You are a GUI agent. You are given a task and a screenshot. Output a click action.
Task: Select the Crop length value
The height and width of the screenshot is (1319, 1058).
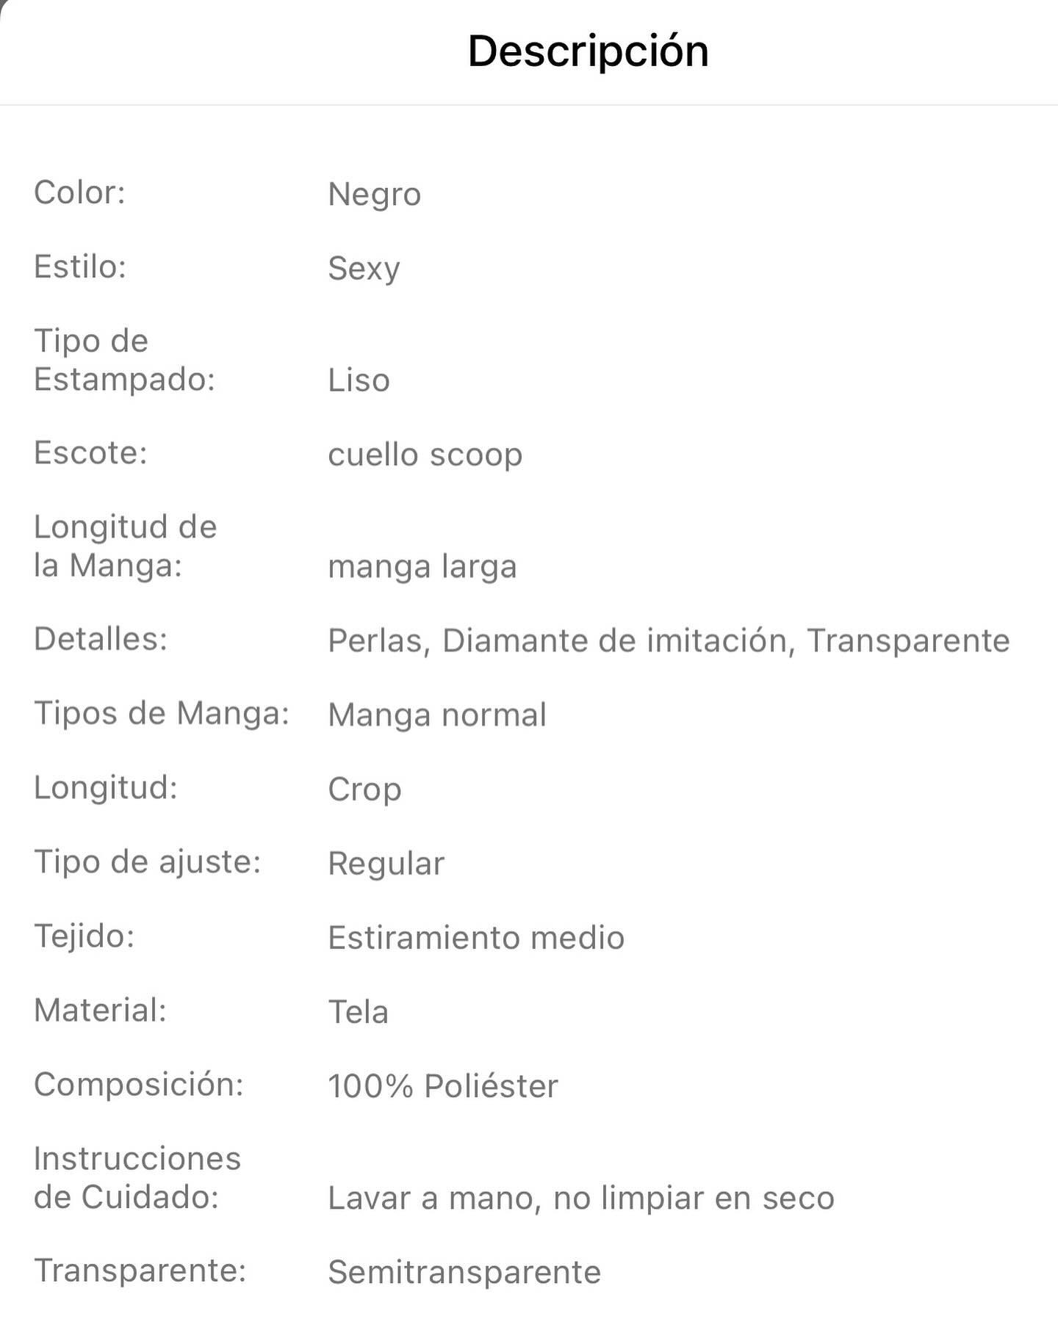[x=364, y=789]
